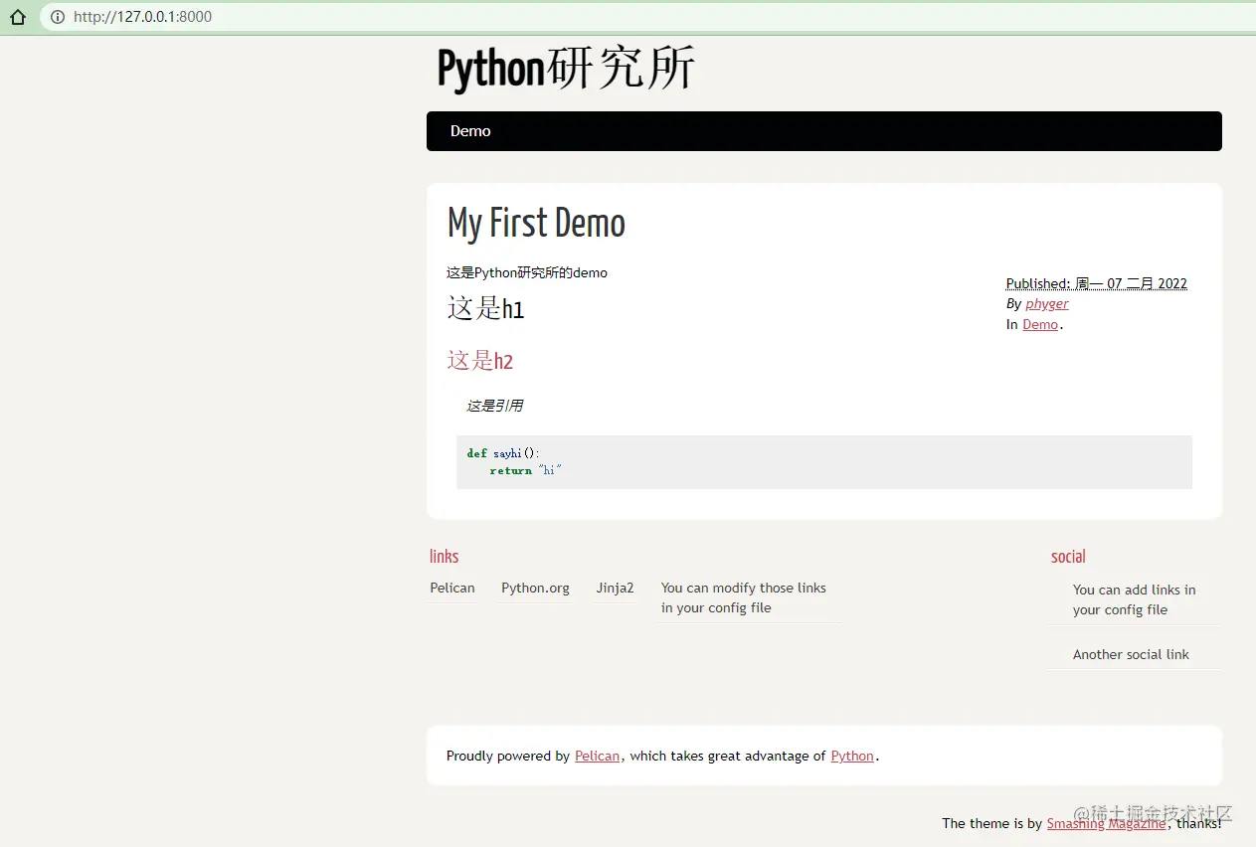
Task: Click the 这是引用 blockquote text
Action: click(x=494, y=406)
